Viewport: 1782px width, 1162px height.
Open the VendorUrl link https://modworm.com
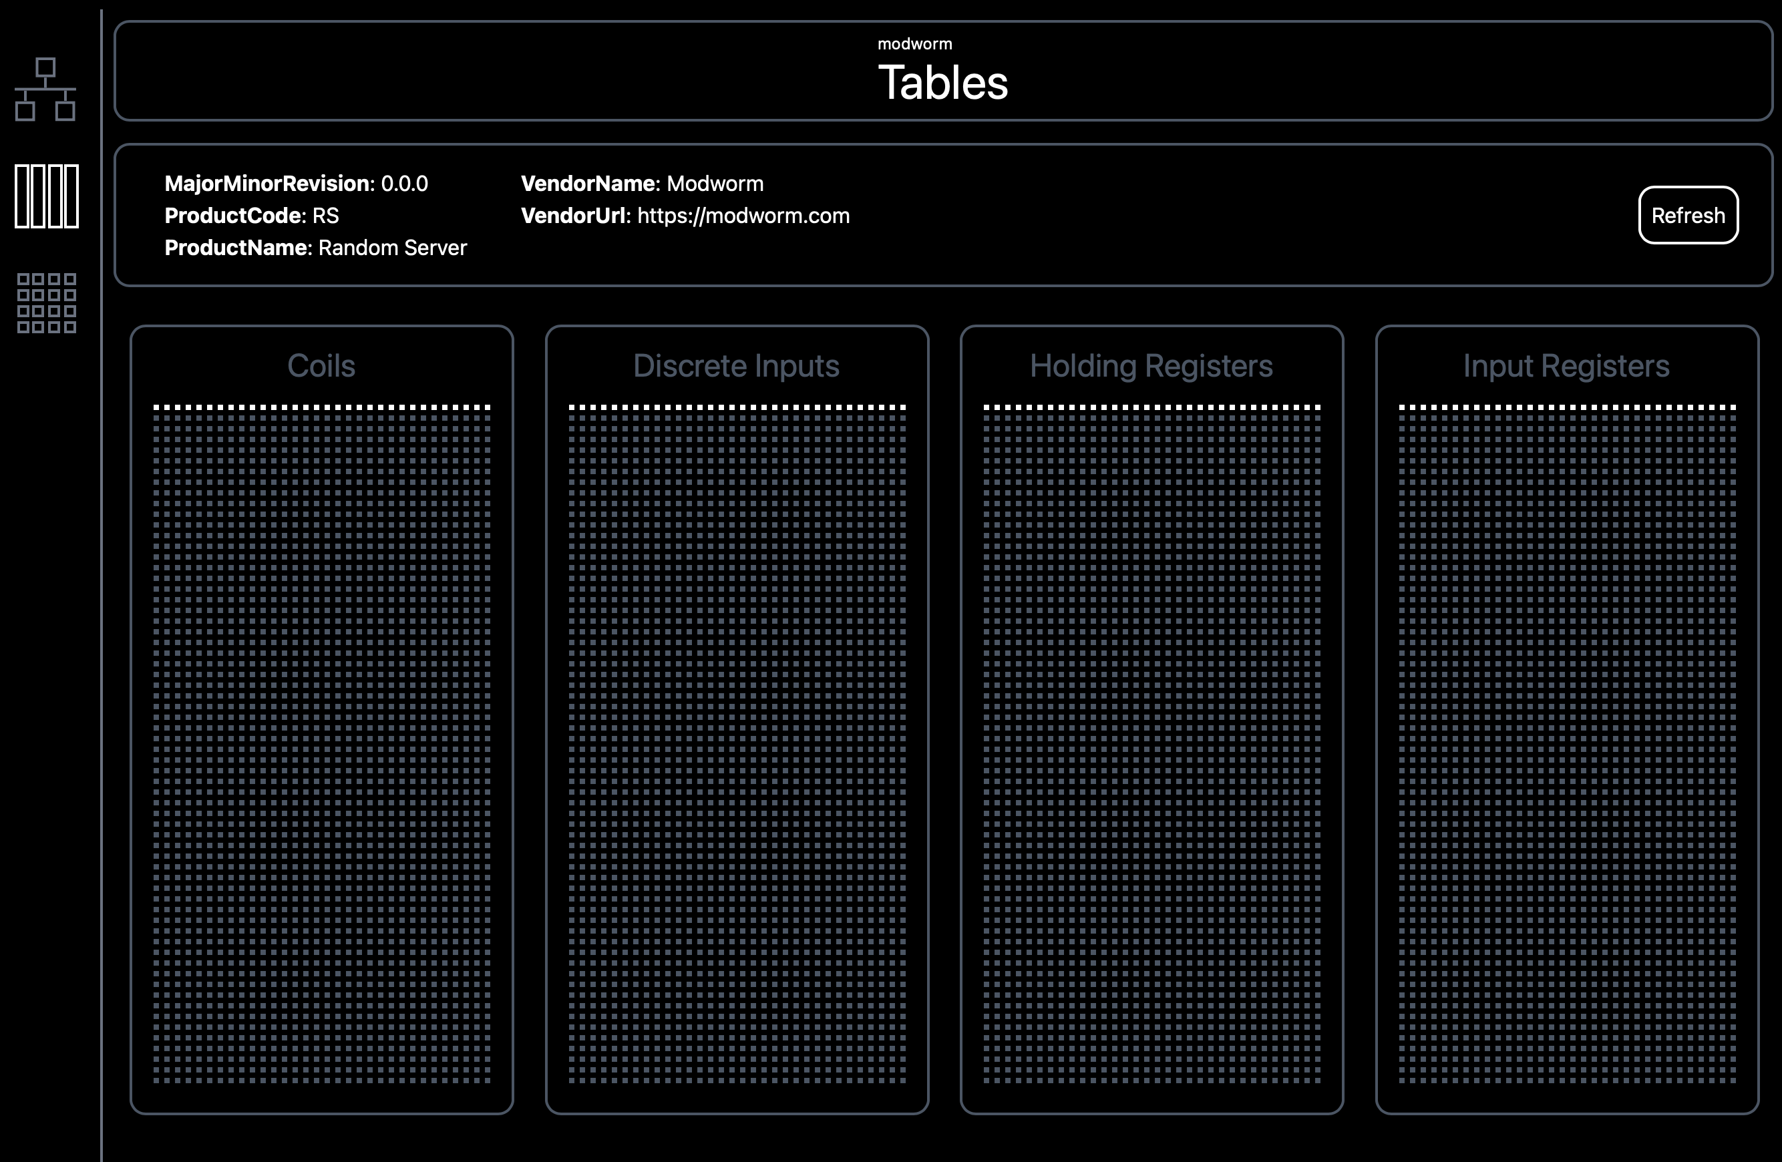(x=743, y=216)
